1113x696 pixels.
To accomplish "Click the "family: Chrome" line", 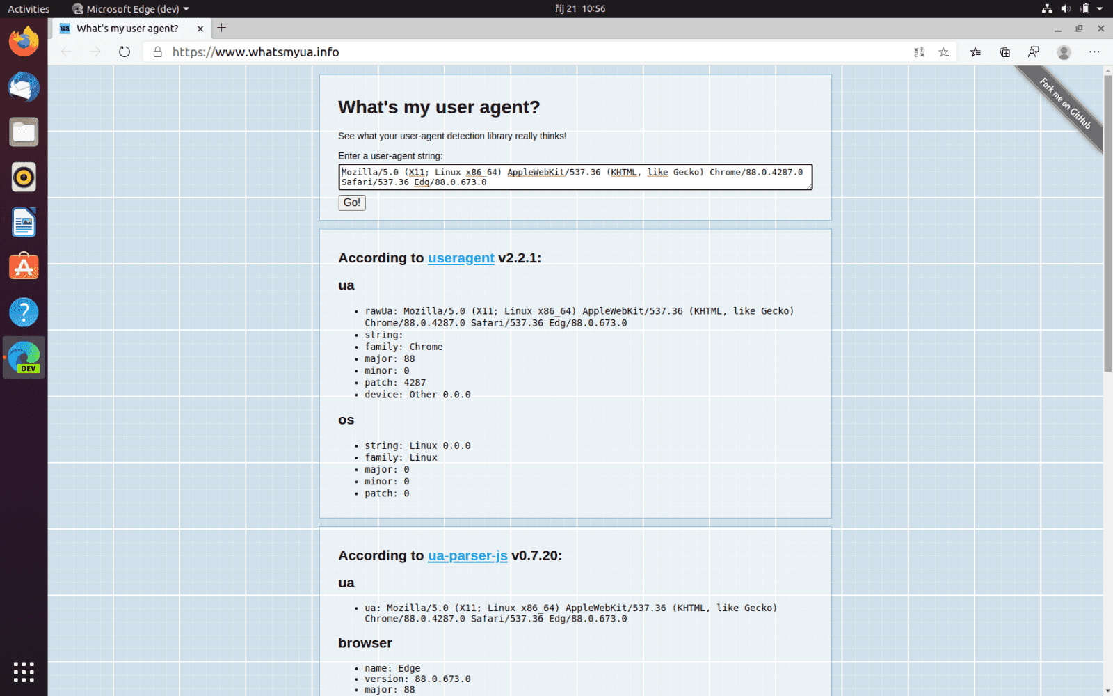I will 403,347.
